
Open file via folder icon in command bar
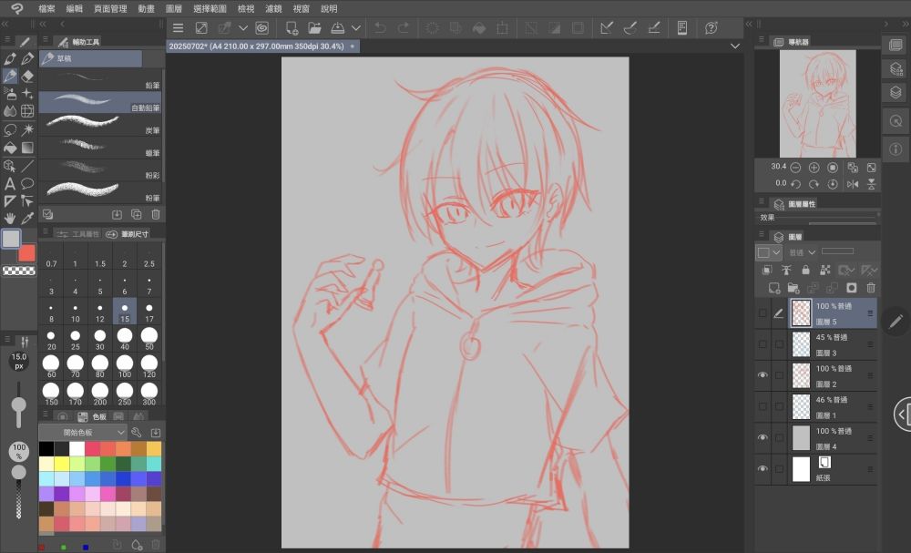click(314, 28)
